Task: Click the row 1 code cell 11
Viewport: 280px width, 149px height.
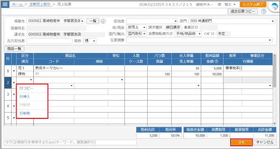Action: click(54, 74)
